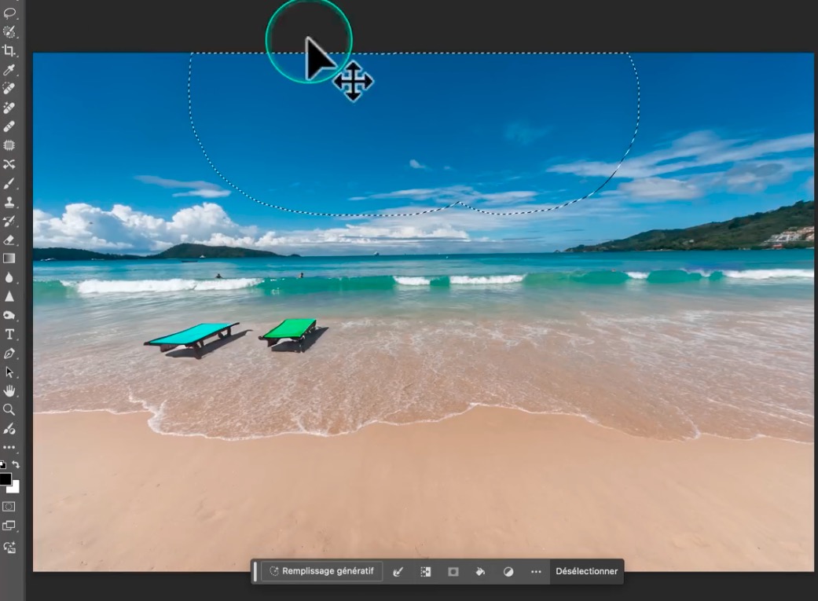Select the Horizontal Type tool
This screenshot has height=601, width=818.
9,335
